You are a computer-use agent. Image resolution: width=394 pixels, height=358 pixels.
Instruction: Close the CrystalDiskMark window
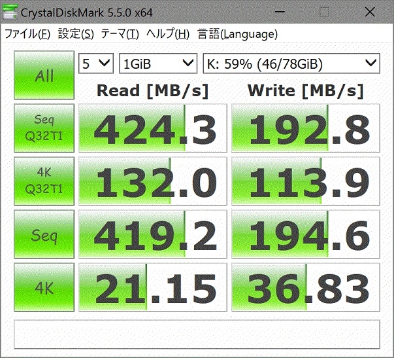[x=370, y=12]
